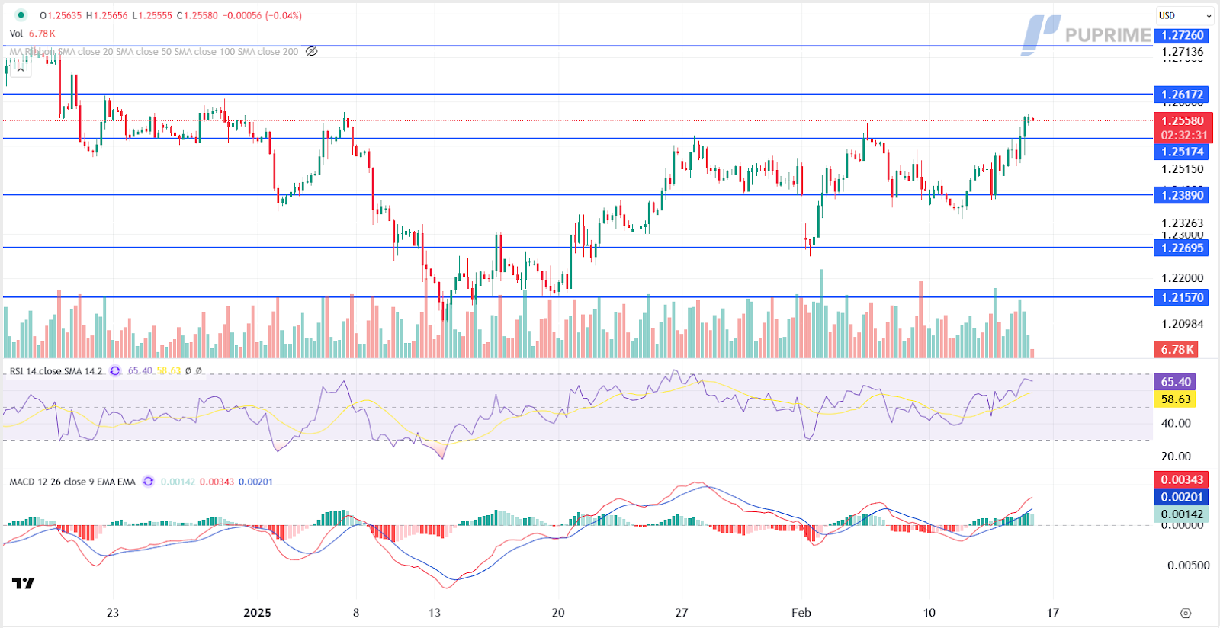This screenshot has height=628, width=1220.
Task: Click the 6.78 K volume legend value
Action: [x=42, y=34]
